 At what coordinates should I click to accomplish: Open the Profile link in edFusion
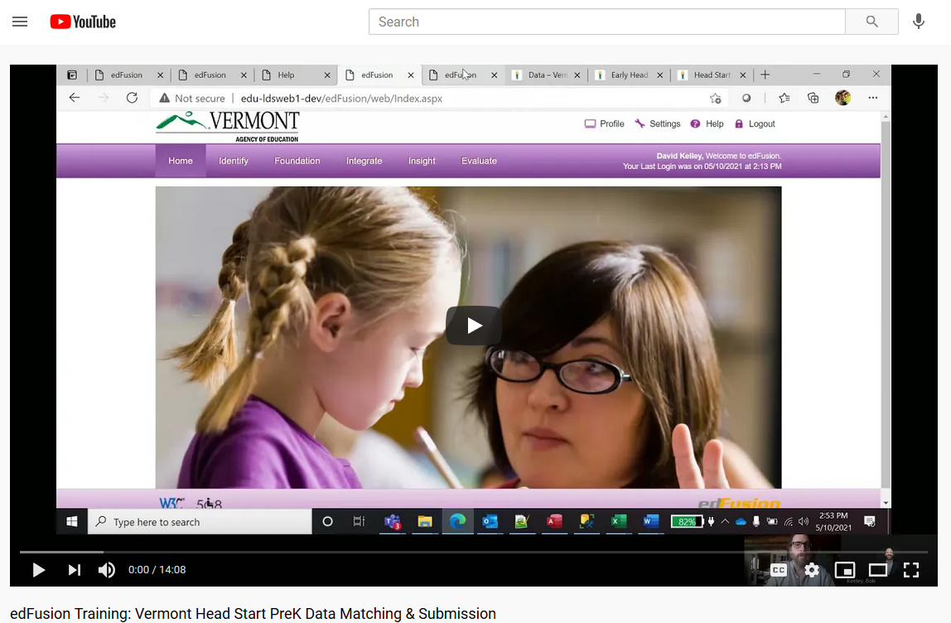coord(604,123)
